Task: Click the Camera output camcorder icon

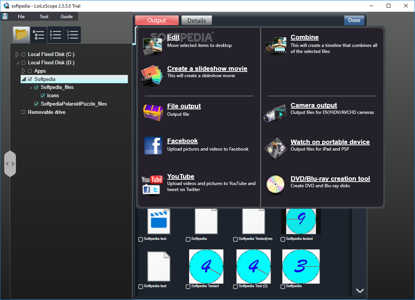Action: [275, 113]
